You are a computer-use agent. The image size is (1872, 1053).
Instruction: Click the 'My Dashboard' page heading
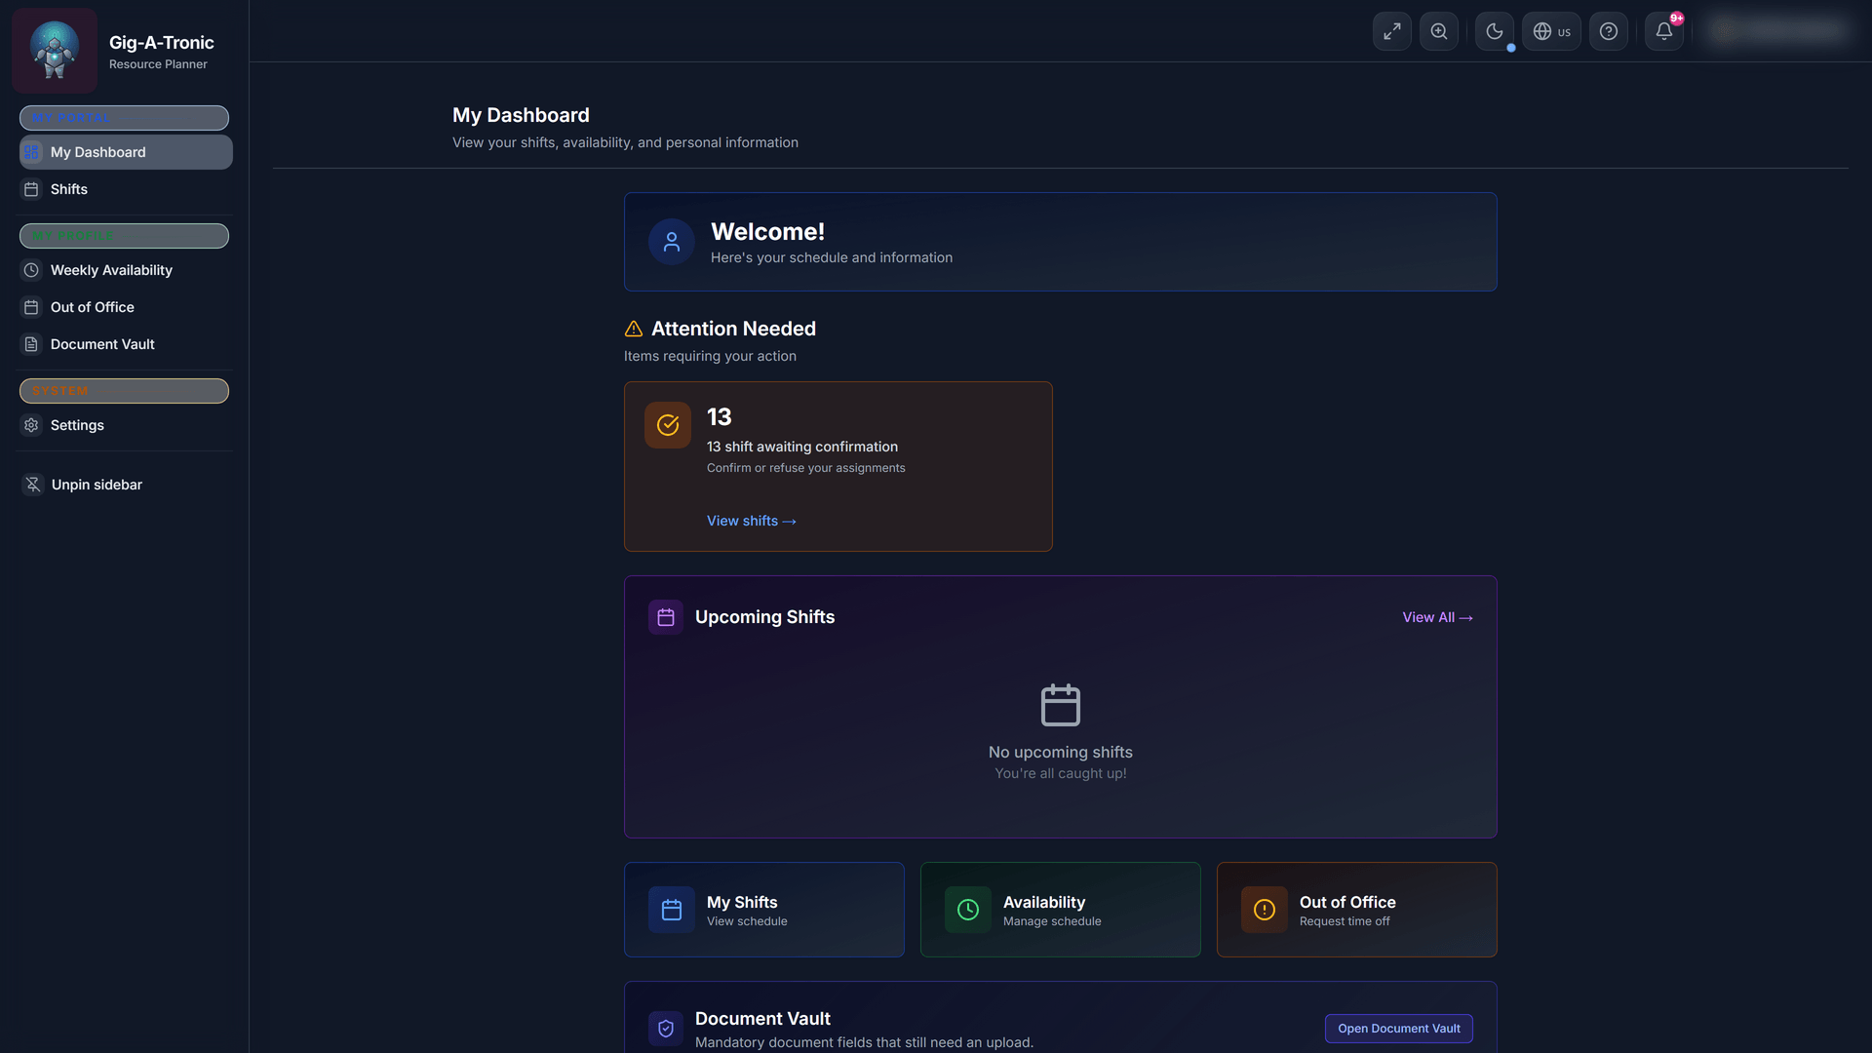tap(521, 115)
